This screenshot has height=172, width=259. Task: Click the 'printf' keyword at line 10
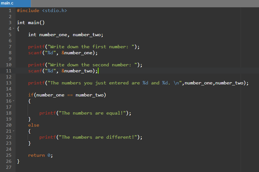coord(37,65)
